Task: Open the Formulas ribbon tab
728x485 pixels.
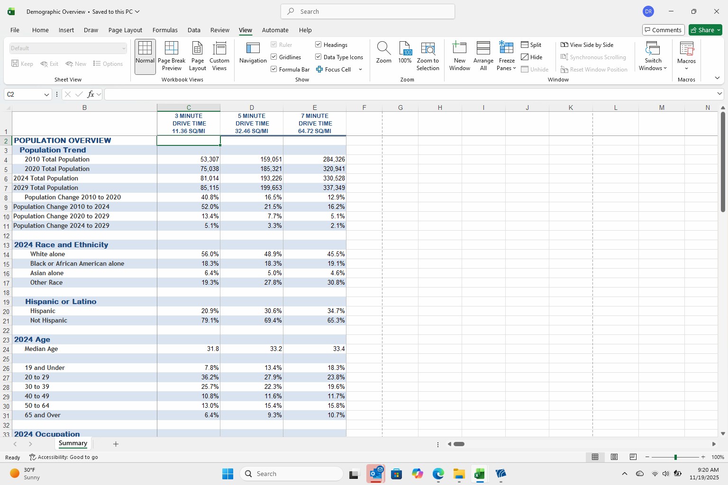Action: coord(165,30)
